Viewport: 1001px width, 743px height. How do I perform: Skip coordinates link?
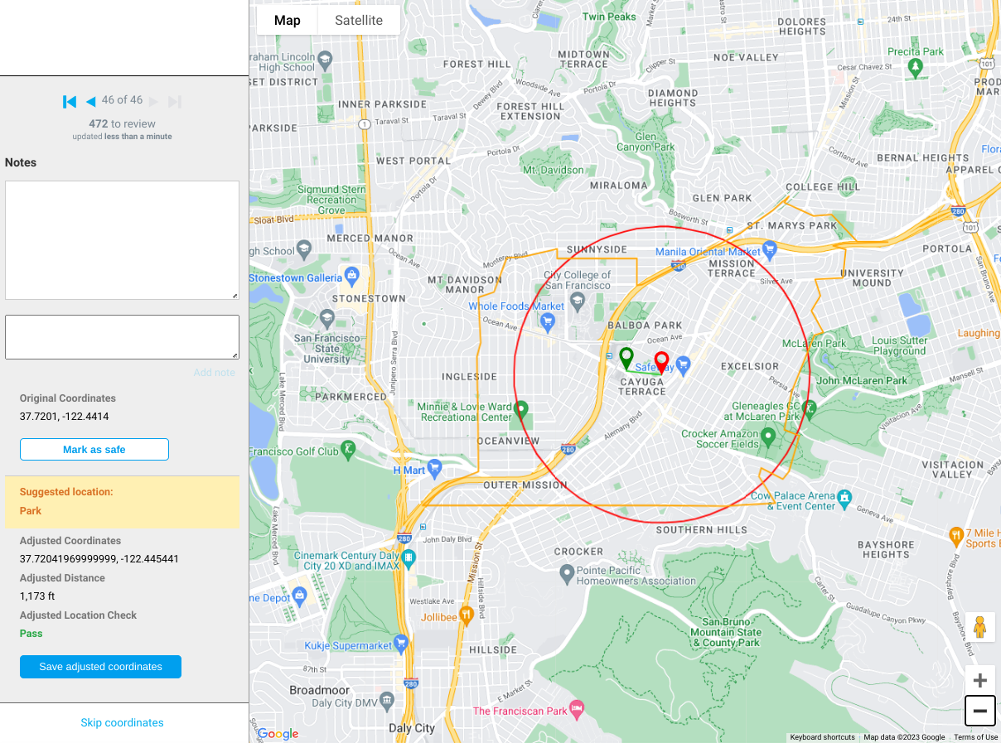122,722
